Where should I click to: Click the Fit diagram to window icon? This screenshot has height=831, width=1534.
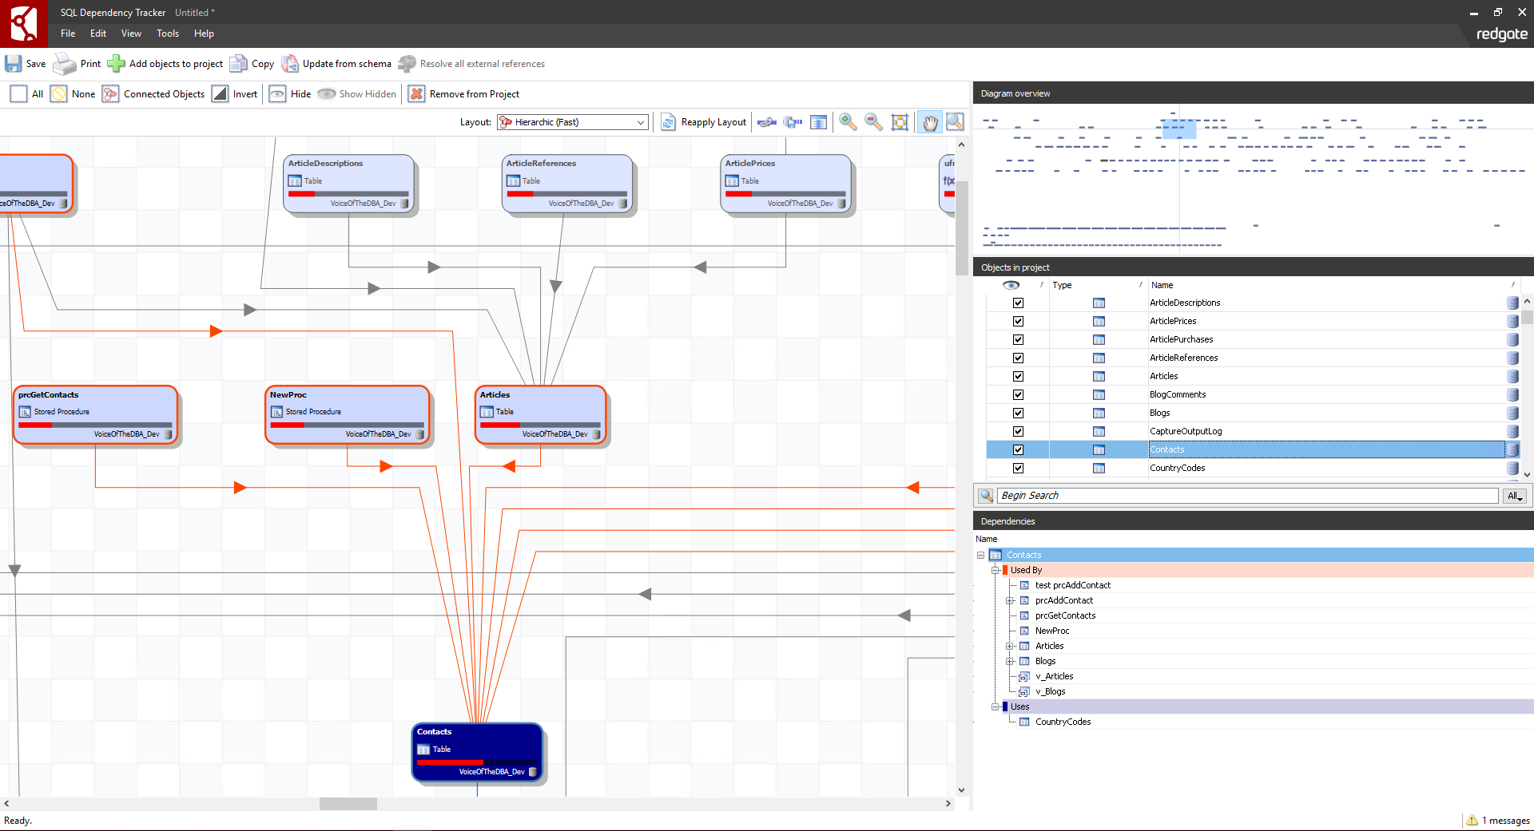pyautogui.click(x=900, y=122)
